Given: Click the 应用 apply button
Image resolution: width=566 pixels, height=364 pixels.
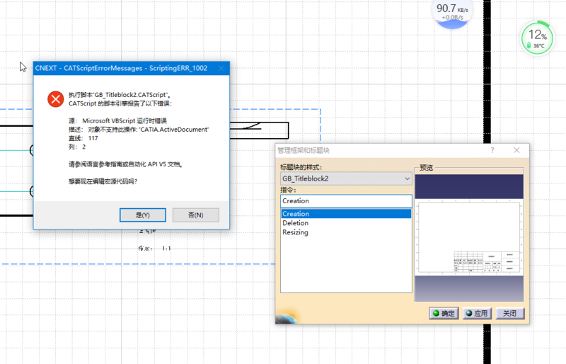Looking at the screenshot, I should pyautogui.click(x=476, y=313).
